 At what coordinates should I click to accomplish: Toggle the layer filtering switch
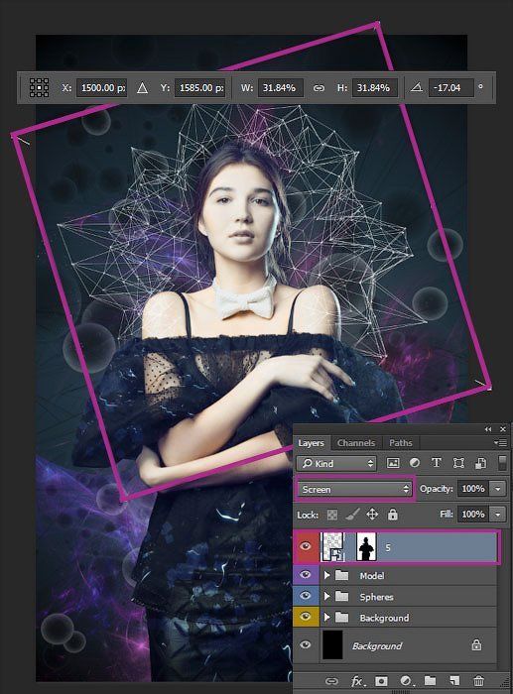click(502, 463)
